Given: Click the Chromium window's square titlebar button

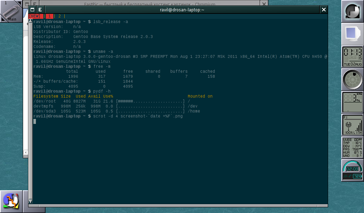Looking at the screenshot, I should click(x=27, y=4).
